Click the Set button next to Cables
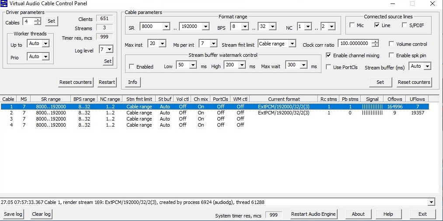This screenshot has height=221, width=443. 52,21
